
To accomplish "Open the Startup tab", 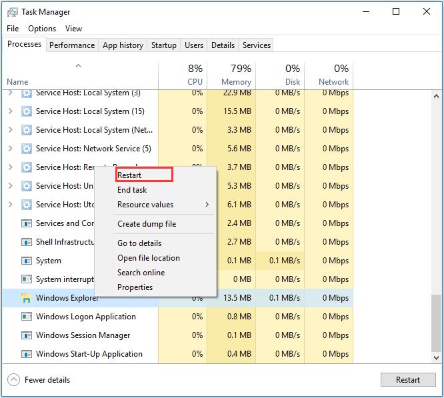I will (164, 45).
